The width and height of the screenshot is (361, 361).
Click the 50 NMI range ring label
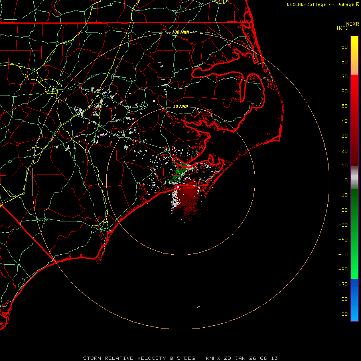point(180,106)
